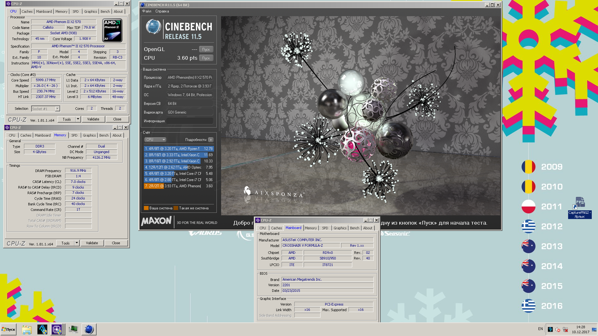
Task: Click the CPU-Z title icon of top window
Action: click(x=8, y=4)
